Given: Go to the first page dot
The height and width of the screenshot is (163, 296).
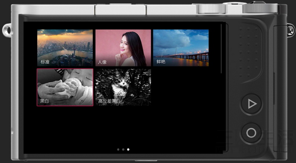Looking at the screenshot, I should [118, 150].
